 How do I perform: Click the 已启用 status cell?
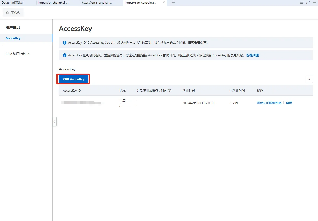click(122, 103)
